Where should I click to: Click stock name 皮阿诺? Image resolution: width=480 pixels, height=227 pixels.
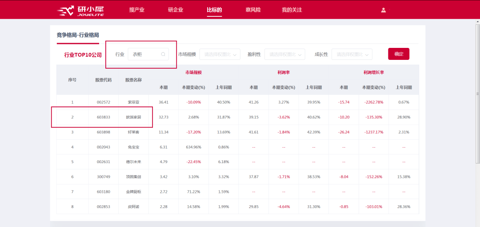tap(133, 207)
